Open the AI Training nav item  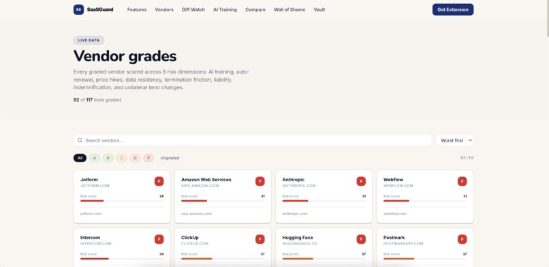click(x=225, y=10)
